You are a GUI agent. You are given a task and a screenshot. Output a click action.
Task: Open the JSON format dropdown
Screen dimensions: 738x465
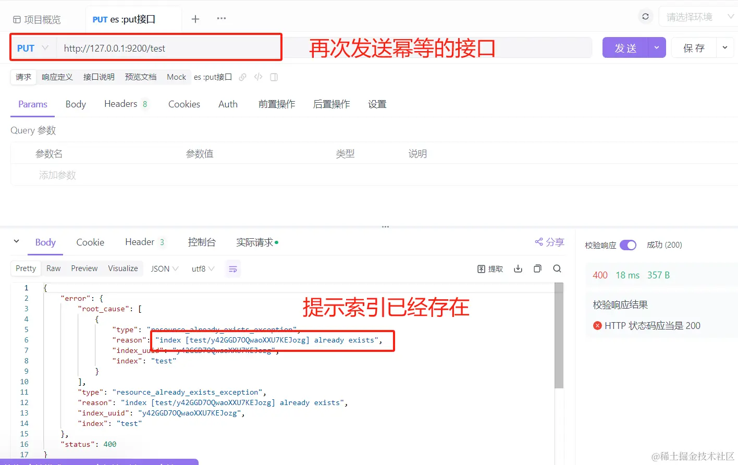point(165,269)
